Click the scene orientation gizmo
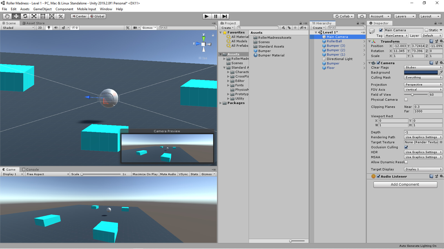This screenshot has height=249, width=444. (203, 44)
